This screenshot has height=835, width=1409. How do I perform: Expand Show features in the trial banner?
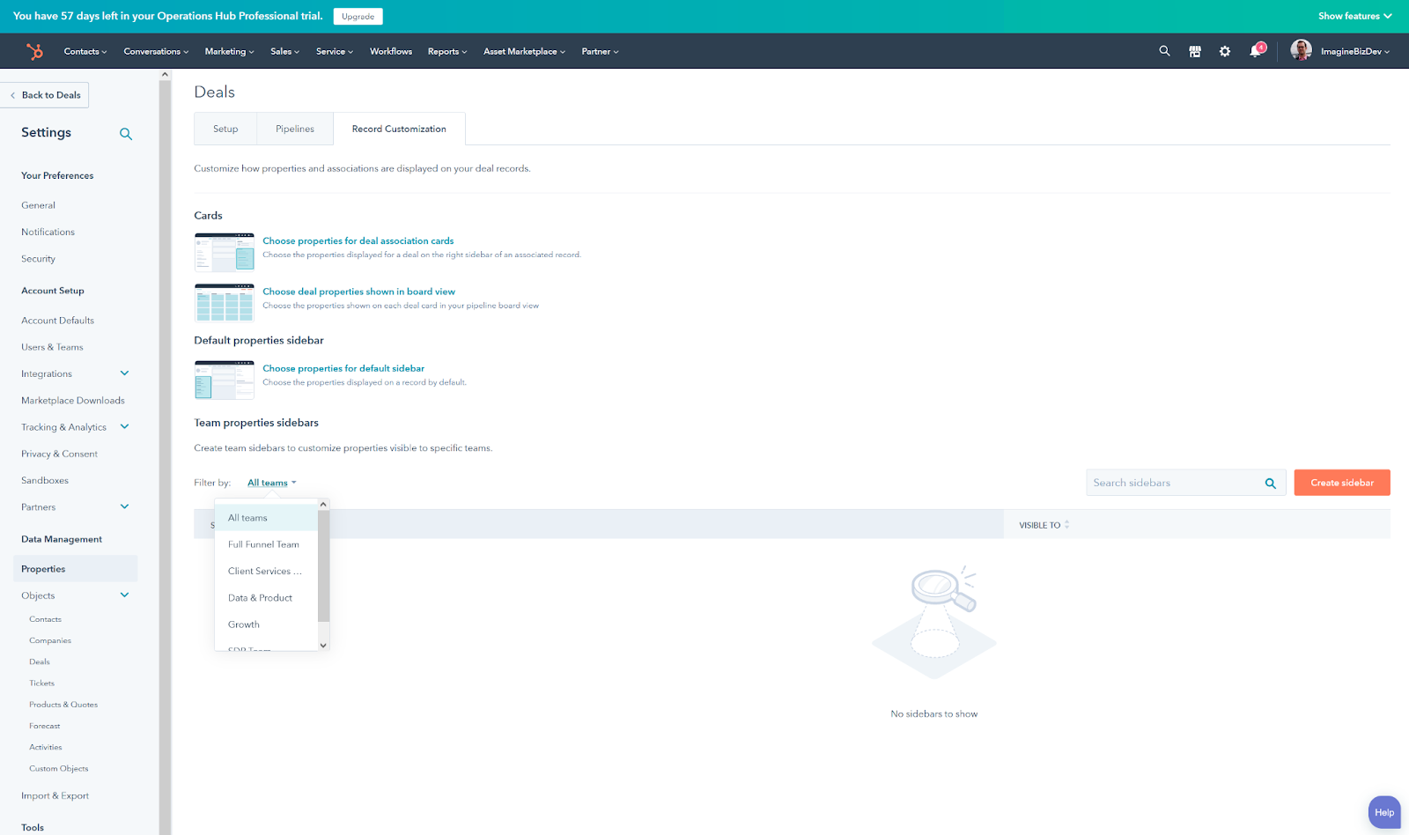tap(1354, 16)
